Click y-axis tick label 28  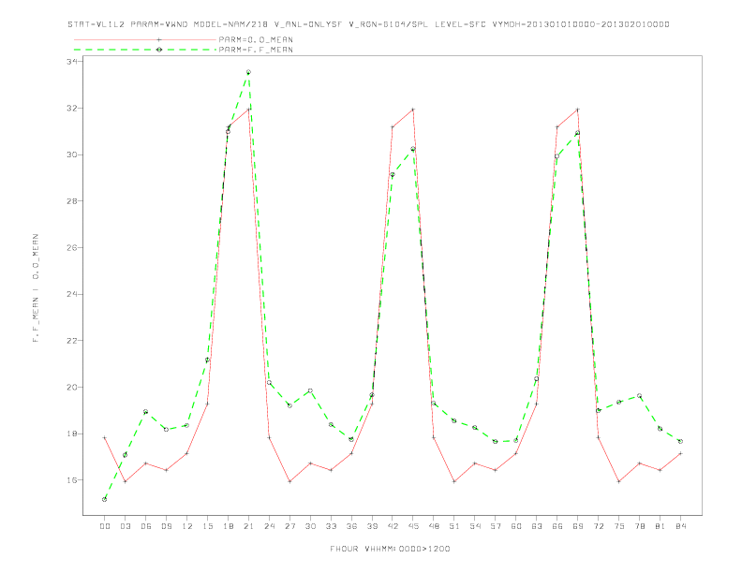pos(72,201)
